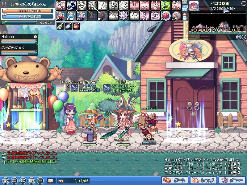Open the slot 7 gear crafting skill

coord(124,16)
